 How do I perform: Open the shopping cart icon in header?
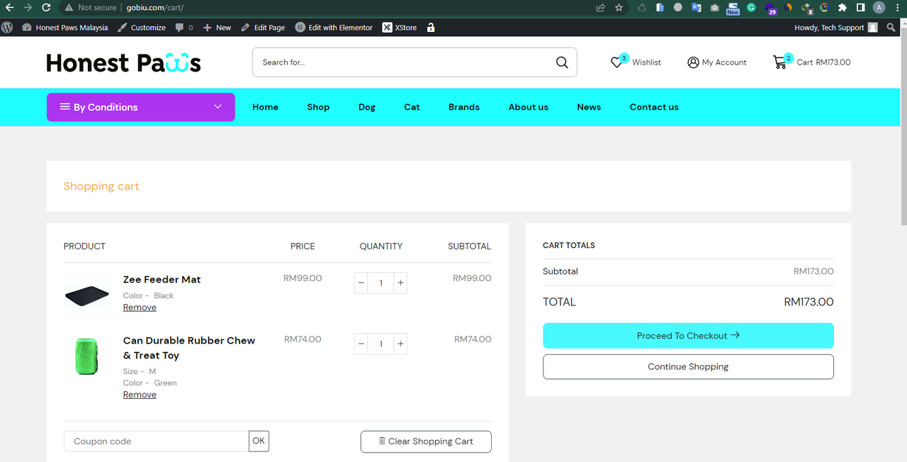779,62
